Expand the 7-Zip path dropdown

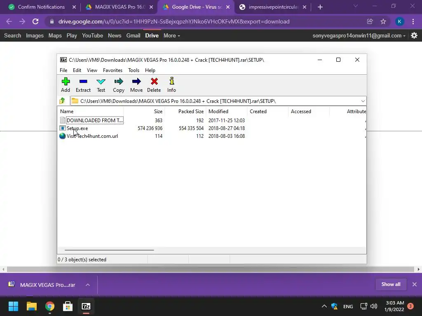tap(363, 101)
